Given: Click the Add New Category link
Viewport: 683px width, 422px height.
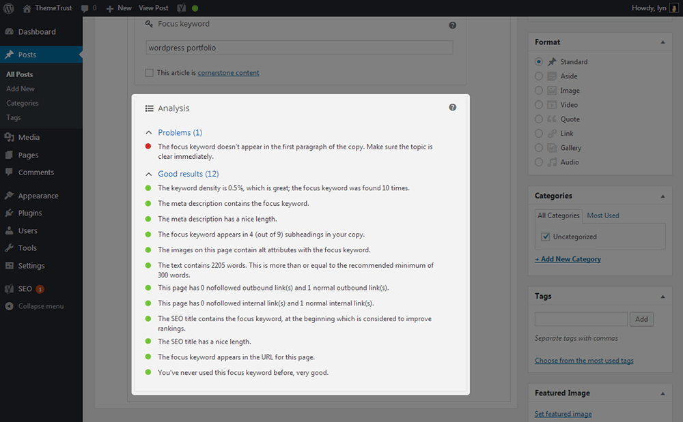Looking at the screenshot, I should [568, 259].
